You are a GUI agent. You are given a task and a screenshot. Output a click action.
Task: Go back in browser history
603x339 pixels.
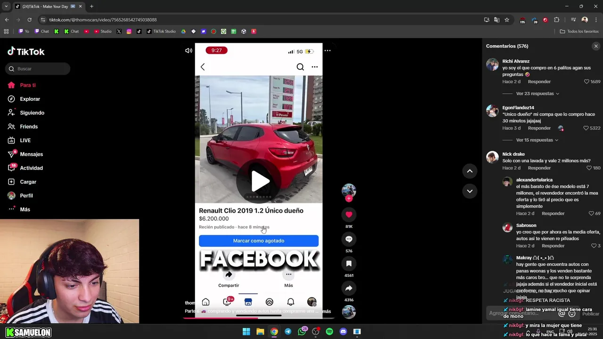coord(7,20)
